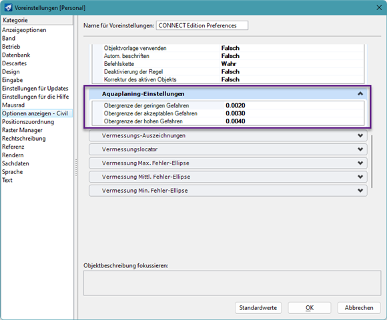Screen dimensions: 387x320
Task: Select the Rechtschreibung category
Action: pos(24,139)
